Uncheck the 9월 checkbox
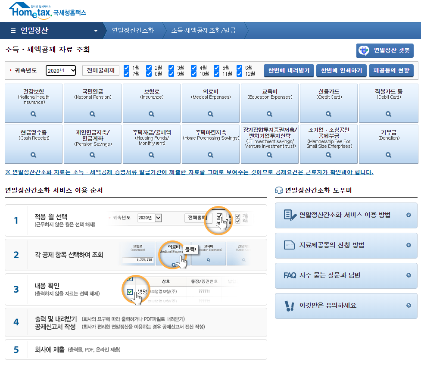The width and height of the screenshot is (421, 365). pos(172,74)
